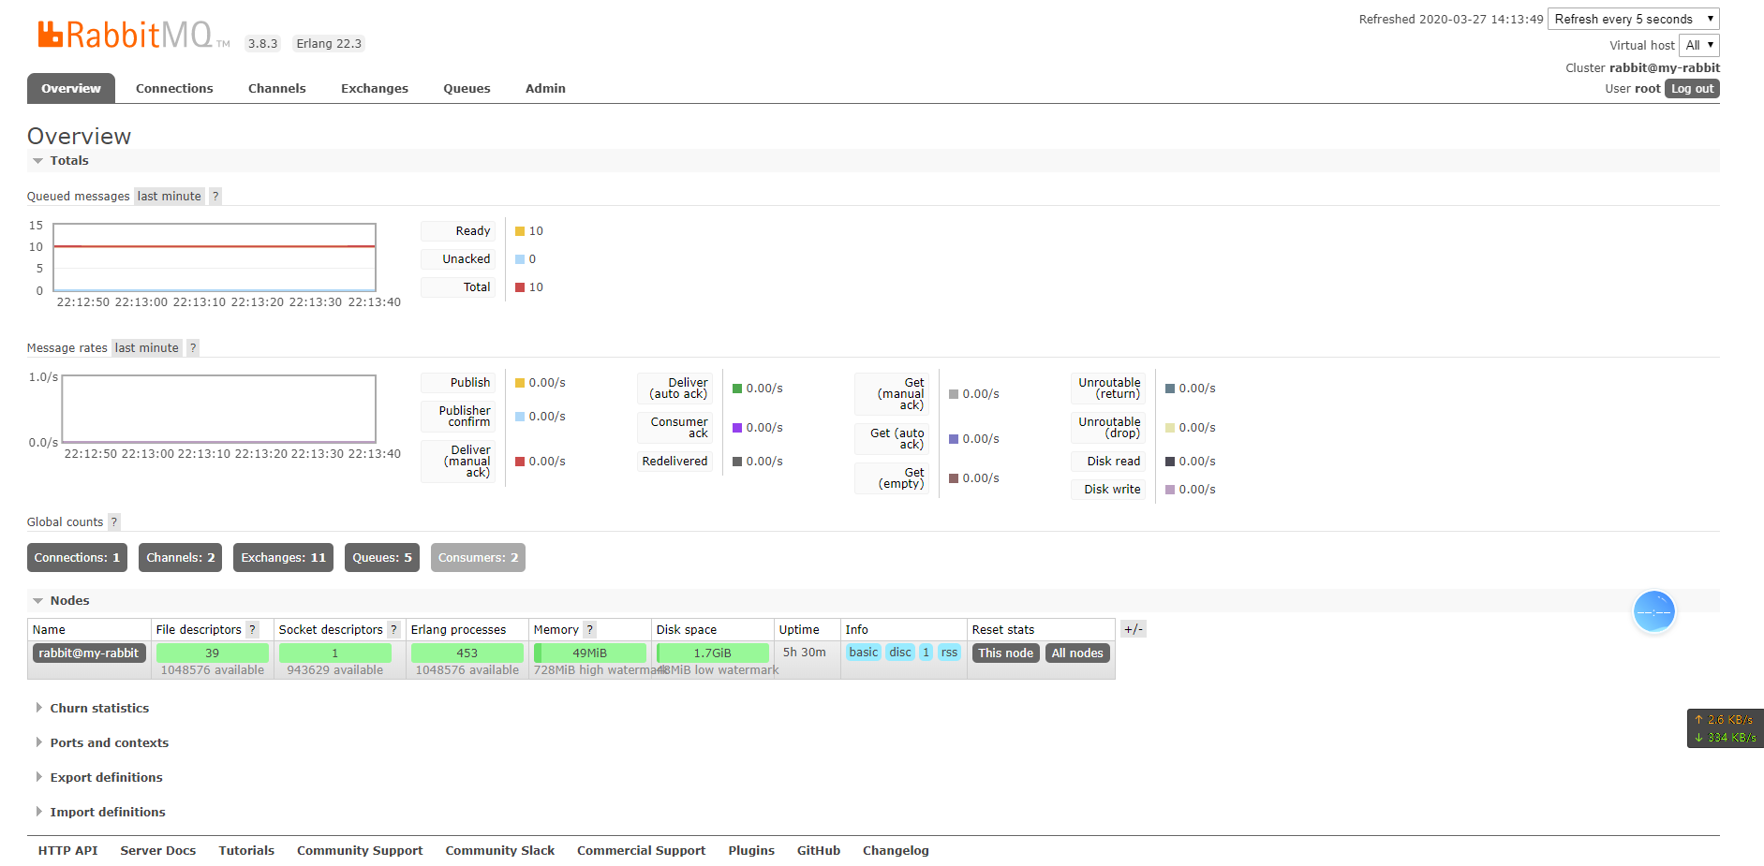Expand the Churn statistics section
Image resolution: width=1764 pixels, height=866 pixels.
[x=99, y=709]
